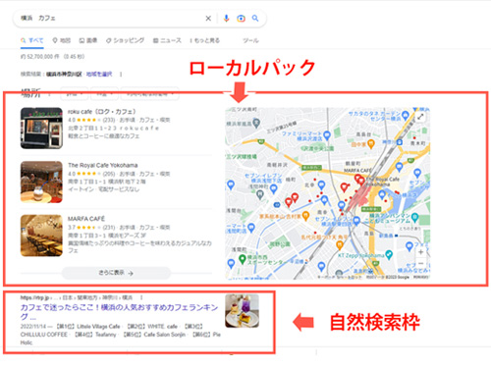Open カフェランキング organic result title
Viewport: 491px width, 368px height.
coord(119,312)
